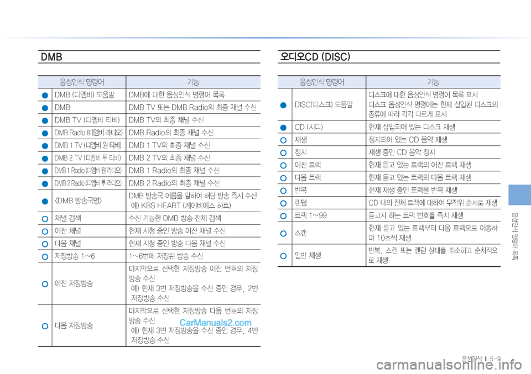
Task: Click 'DMB 2 Radio의 최종 채널 수신' text
Action: pyautogui.click(x=174, y=183)
